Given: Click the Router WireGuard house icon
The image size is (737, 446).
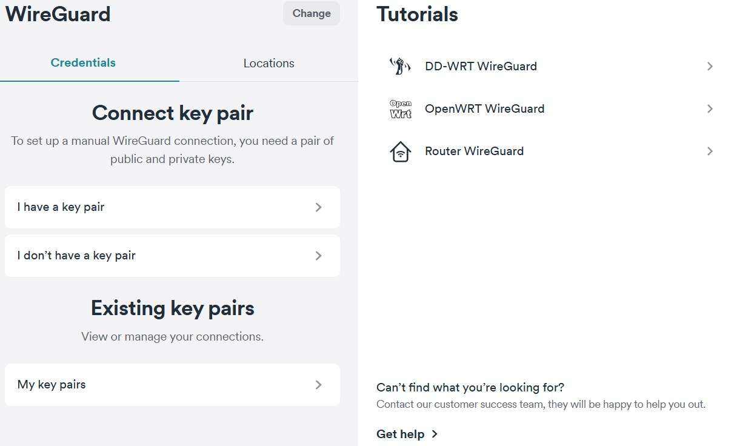Looking at the screenshot, I should 400,151.
